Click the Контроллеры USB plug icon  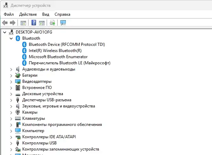point(17,143)
